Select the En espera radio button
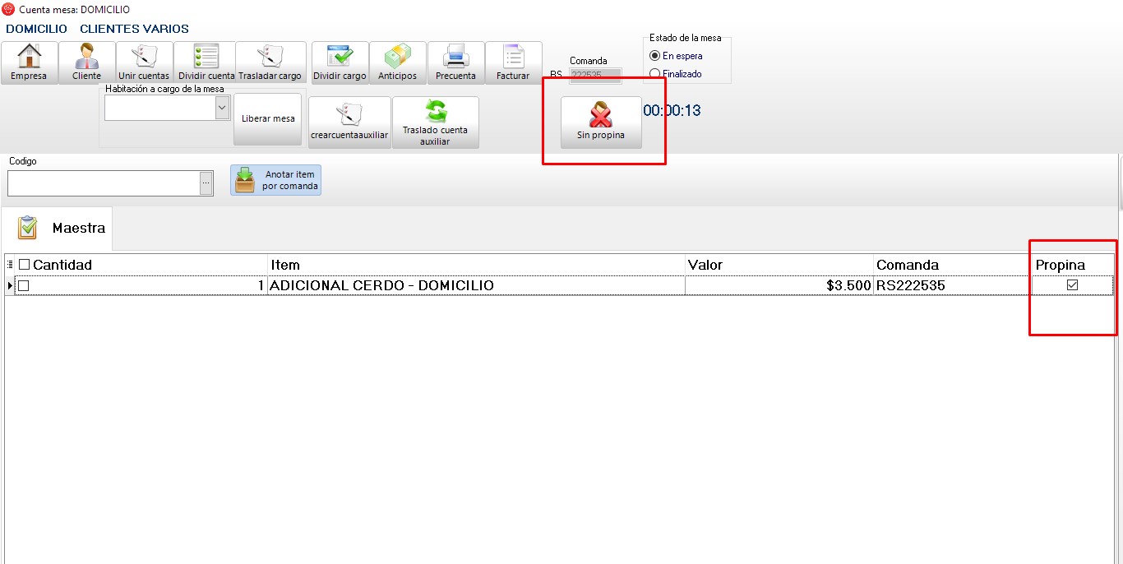Image resolution: width=1123 pixels, height=564 pixels. tap(655, 56)
